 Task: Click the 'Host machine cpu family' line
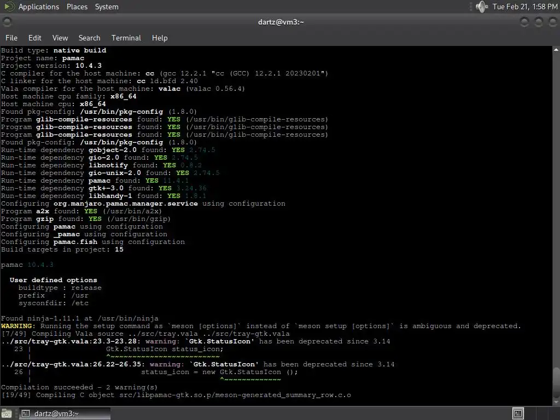pos(68,96)
